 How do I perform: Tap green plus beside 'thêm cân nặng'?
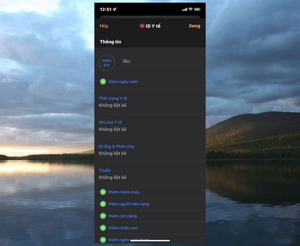tap(103, 216)
